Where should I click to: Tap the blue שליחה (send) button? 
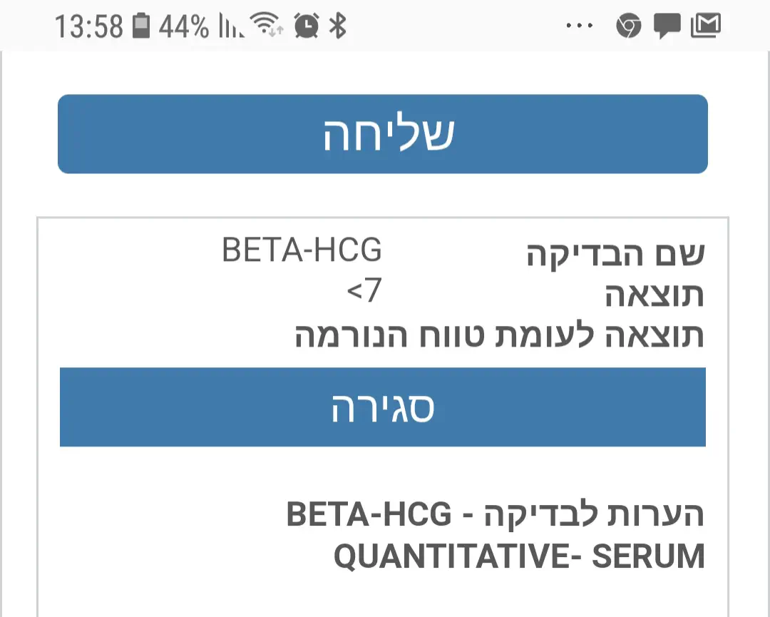tap(382, 134)
